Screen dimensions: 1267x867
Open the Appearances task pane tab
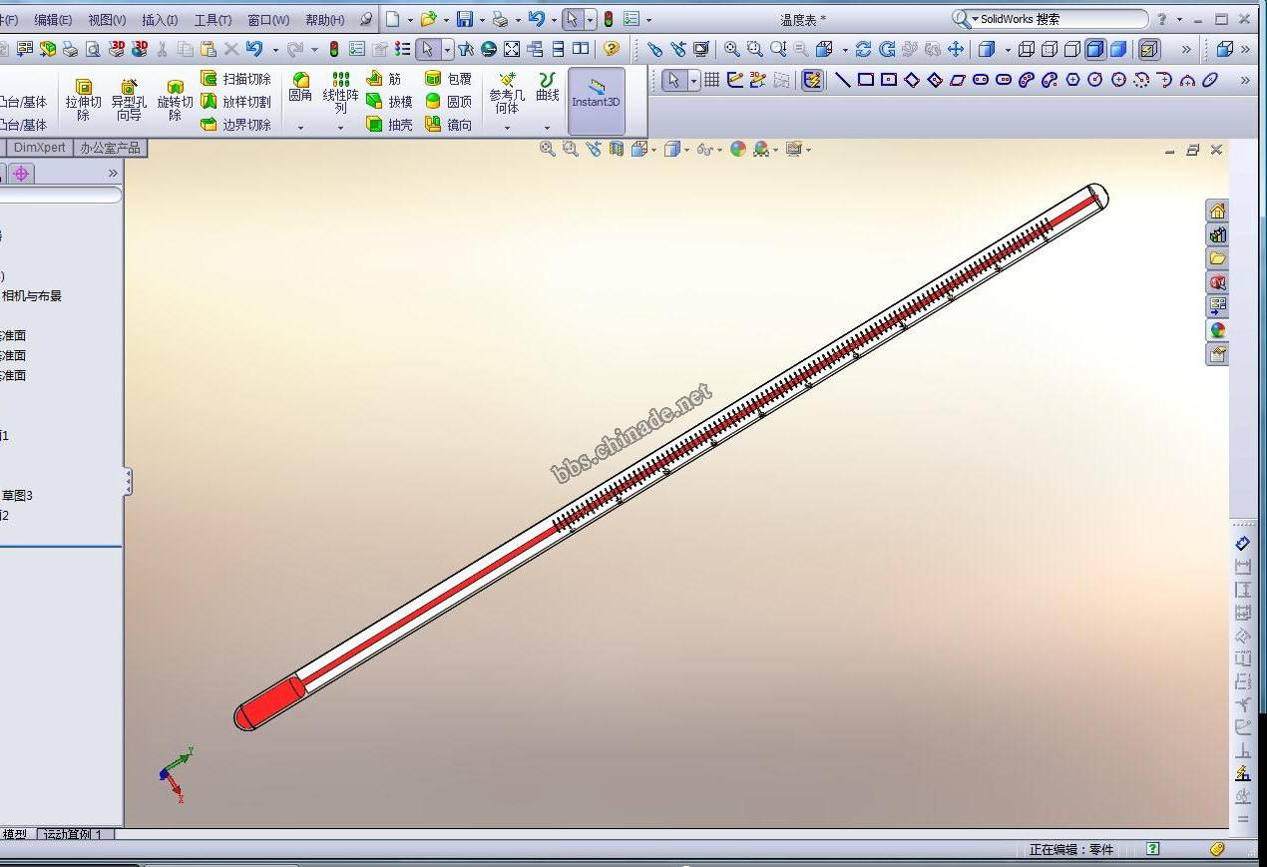(x=1217, y=330)
